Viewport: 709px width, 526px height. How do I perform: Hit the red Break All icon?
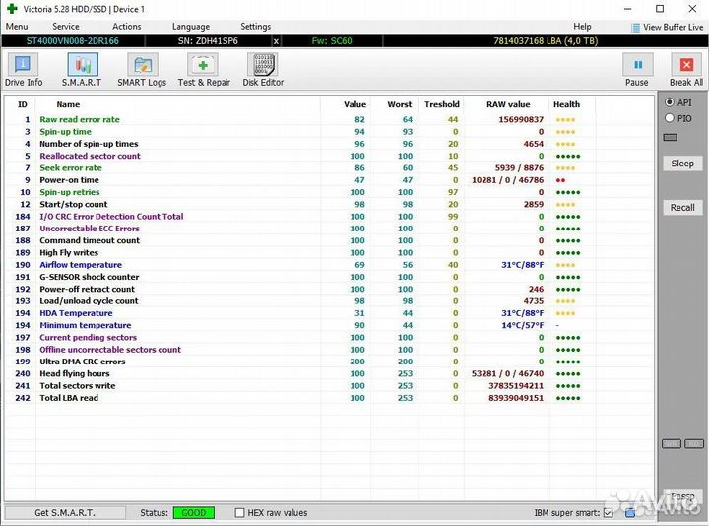(686, 70)
